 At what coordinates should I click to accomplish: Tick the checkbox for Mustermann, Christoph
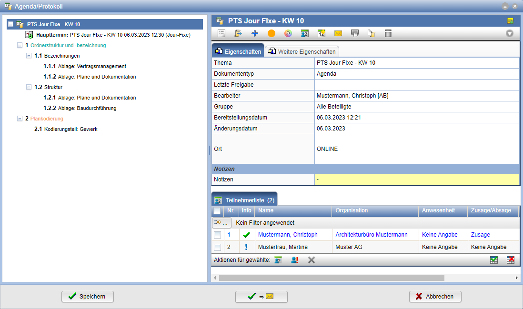tap(217, 235)
